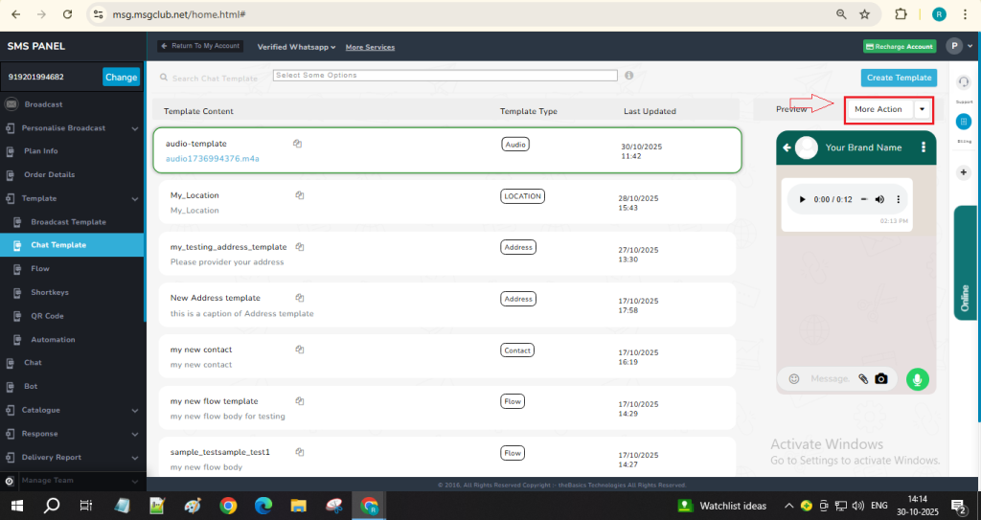This screenshot has width=981, height=520.
Task: Click copy icon next to My_Location template
Action: [300, 195]
